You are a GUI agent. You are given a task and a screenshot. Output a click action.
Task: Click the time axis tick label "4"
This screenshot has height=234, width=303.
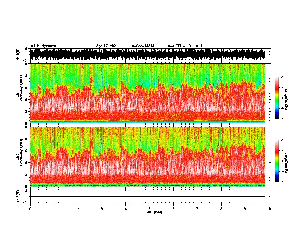(x=126, y=209)
